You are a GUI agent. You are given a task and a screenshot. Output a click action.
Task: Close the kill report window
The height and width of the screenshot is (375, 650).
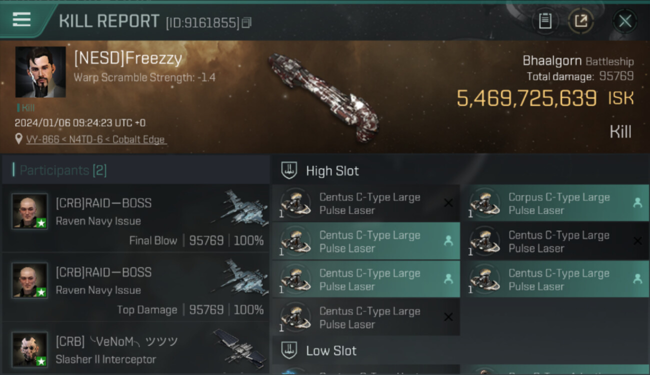[625, 21]
